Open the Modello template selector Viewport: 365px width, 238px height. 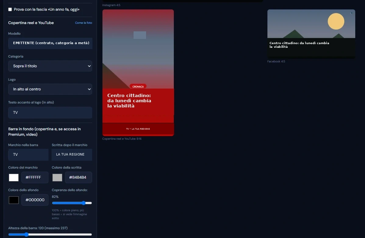(x=50, y=43)
